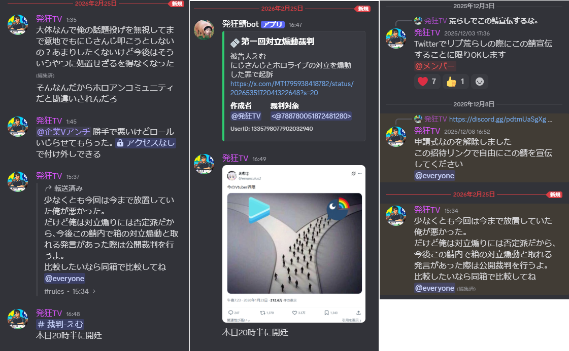Jump to forwarded message source #rules

54,291
